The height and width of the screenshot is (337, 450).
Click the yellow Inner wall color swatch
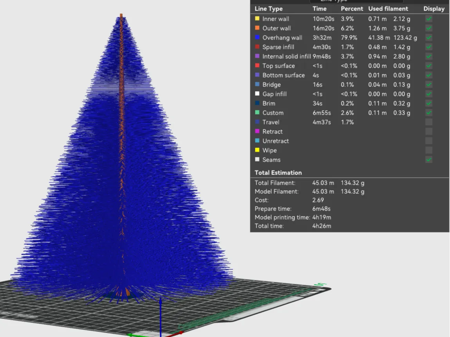257,18
